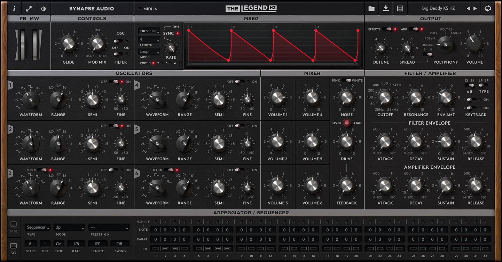Click the NOTE value for step 1
Screen dimensions: 502x262
pyautogui.click(x=156, y=230)
